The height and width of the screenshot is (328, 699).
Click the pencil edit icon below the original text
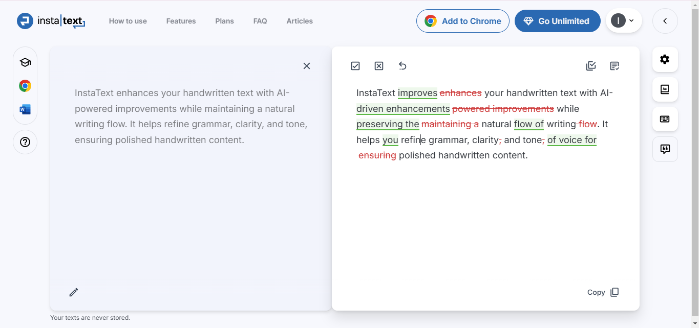tap(74, 292)
